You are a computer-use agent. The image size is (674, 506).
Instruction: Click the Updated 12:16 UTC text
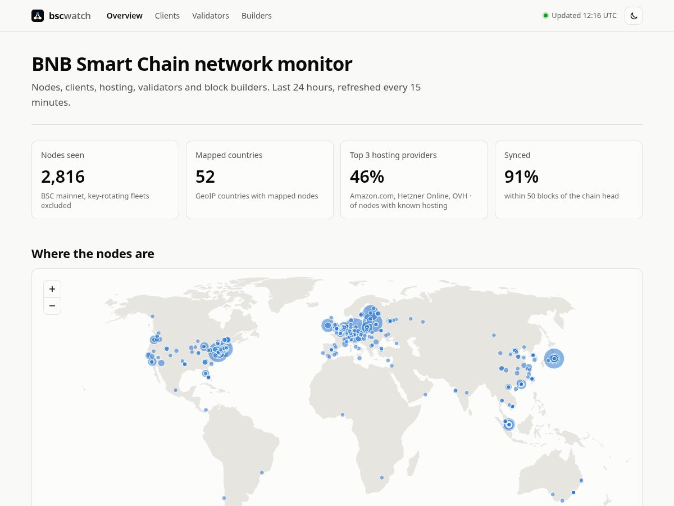[x=584, y=16]
